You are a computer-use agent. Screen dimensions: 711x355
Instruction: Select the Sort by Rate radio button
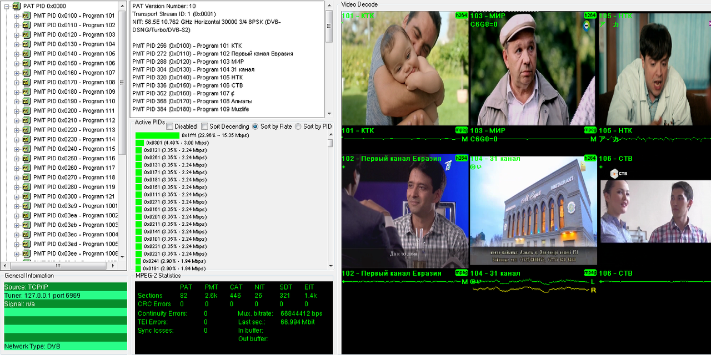256,126
